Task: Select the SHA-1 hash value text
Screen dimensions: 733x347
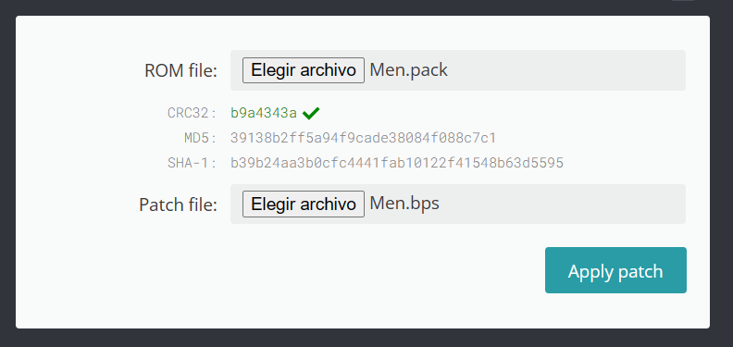Action: [397, 163]
